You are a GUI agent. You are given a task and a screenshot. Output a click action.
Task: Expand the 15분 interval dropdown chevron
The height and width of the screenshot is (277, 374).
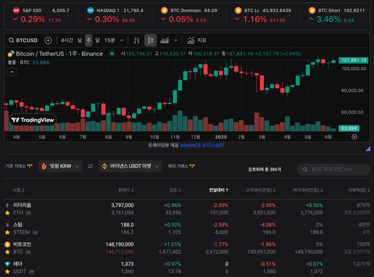[122, 40]
